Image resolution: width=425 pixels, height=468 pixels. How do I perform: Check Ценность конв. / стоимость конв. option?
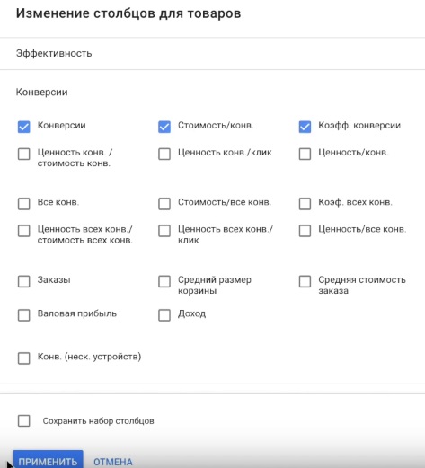tap(23, 154)
